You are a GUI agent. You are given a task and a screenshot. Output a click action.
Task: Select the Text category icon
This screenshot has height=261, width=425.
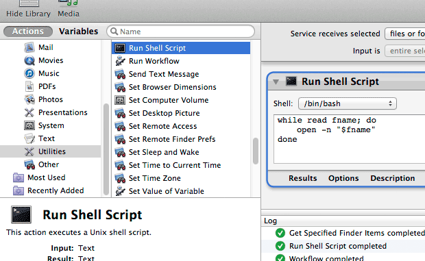coord(29,138)
